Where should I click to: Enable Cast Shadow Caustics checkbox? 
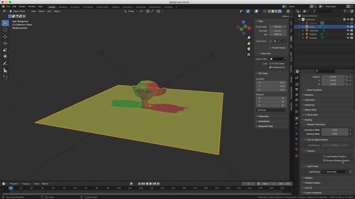(324, 156)
